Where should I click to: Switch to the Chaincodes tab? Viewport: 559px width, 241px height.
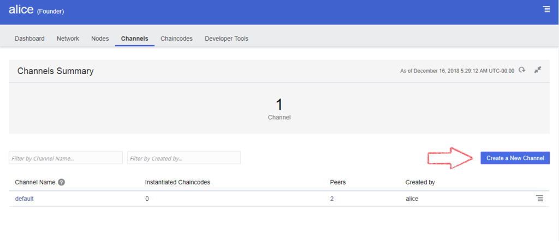click(x=176, y=39)
